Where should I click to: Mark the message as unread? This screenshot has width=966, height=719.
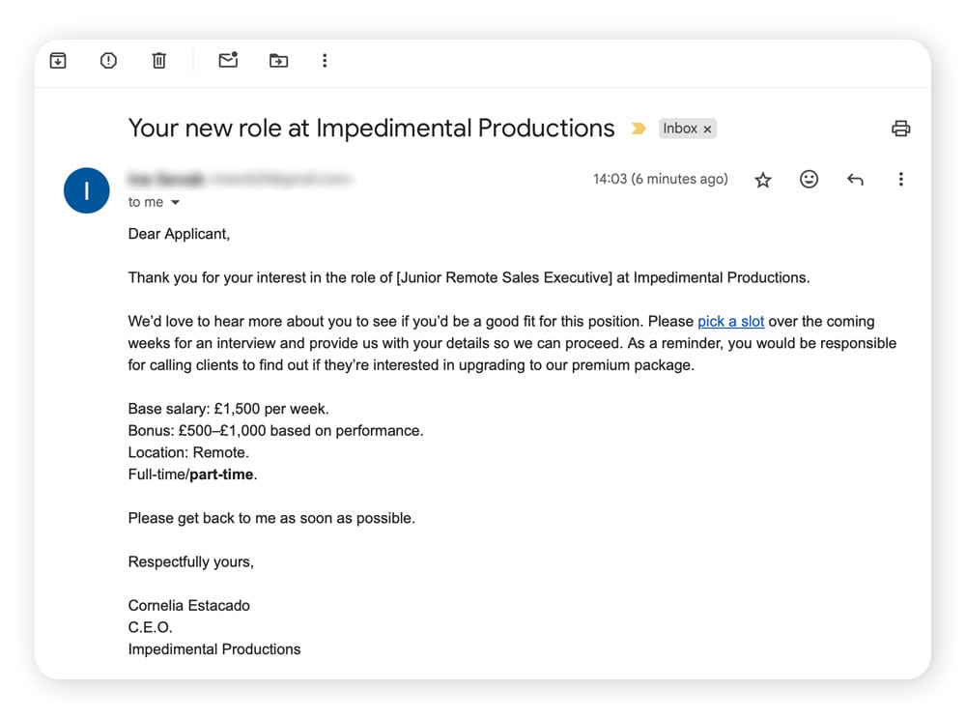coord(228,60)
